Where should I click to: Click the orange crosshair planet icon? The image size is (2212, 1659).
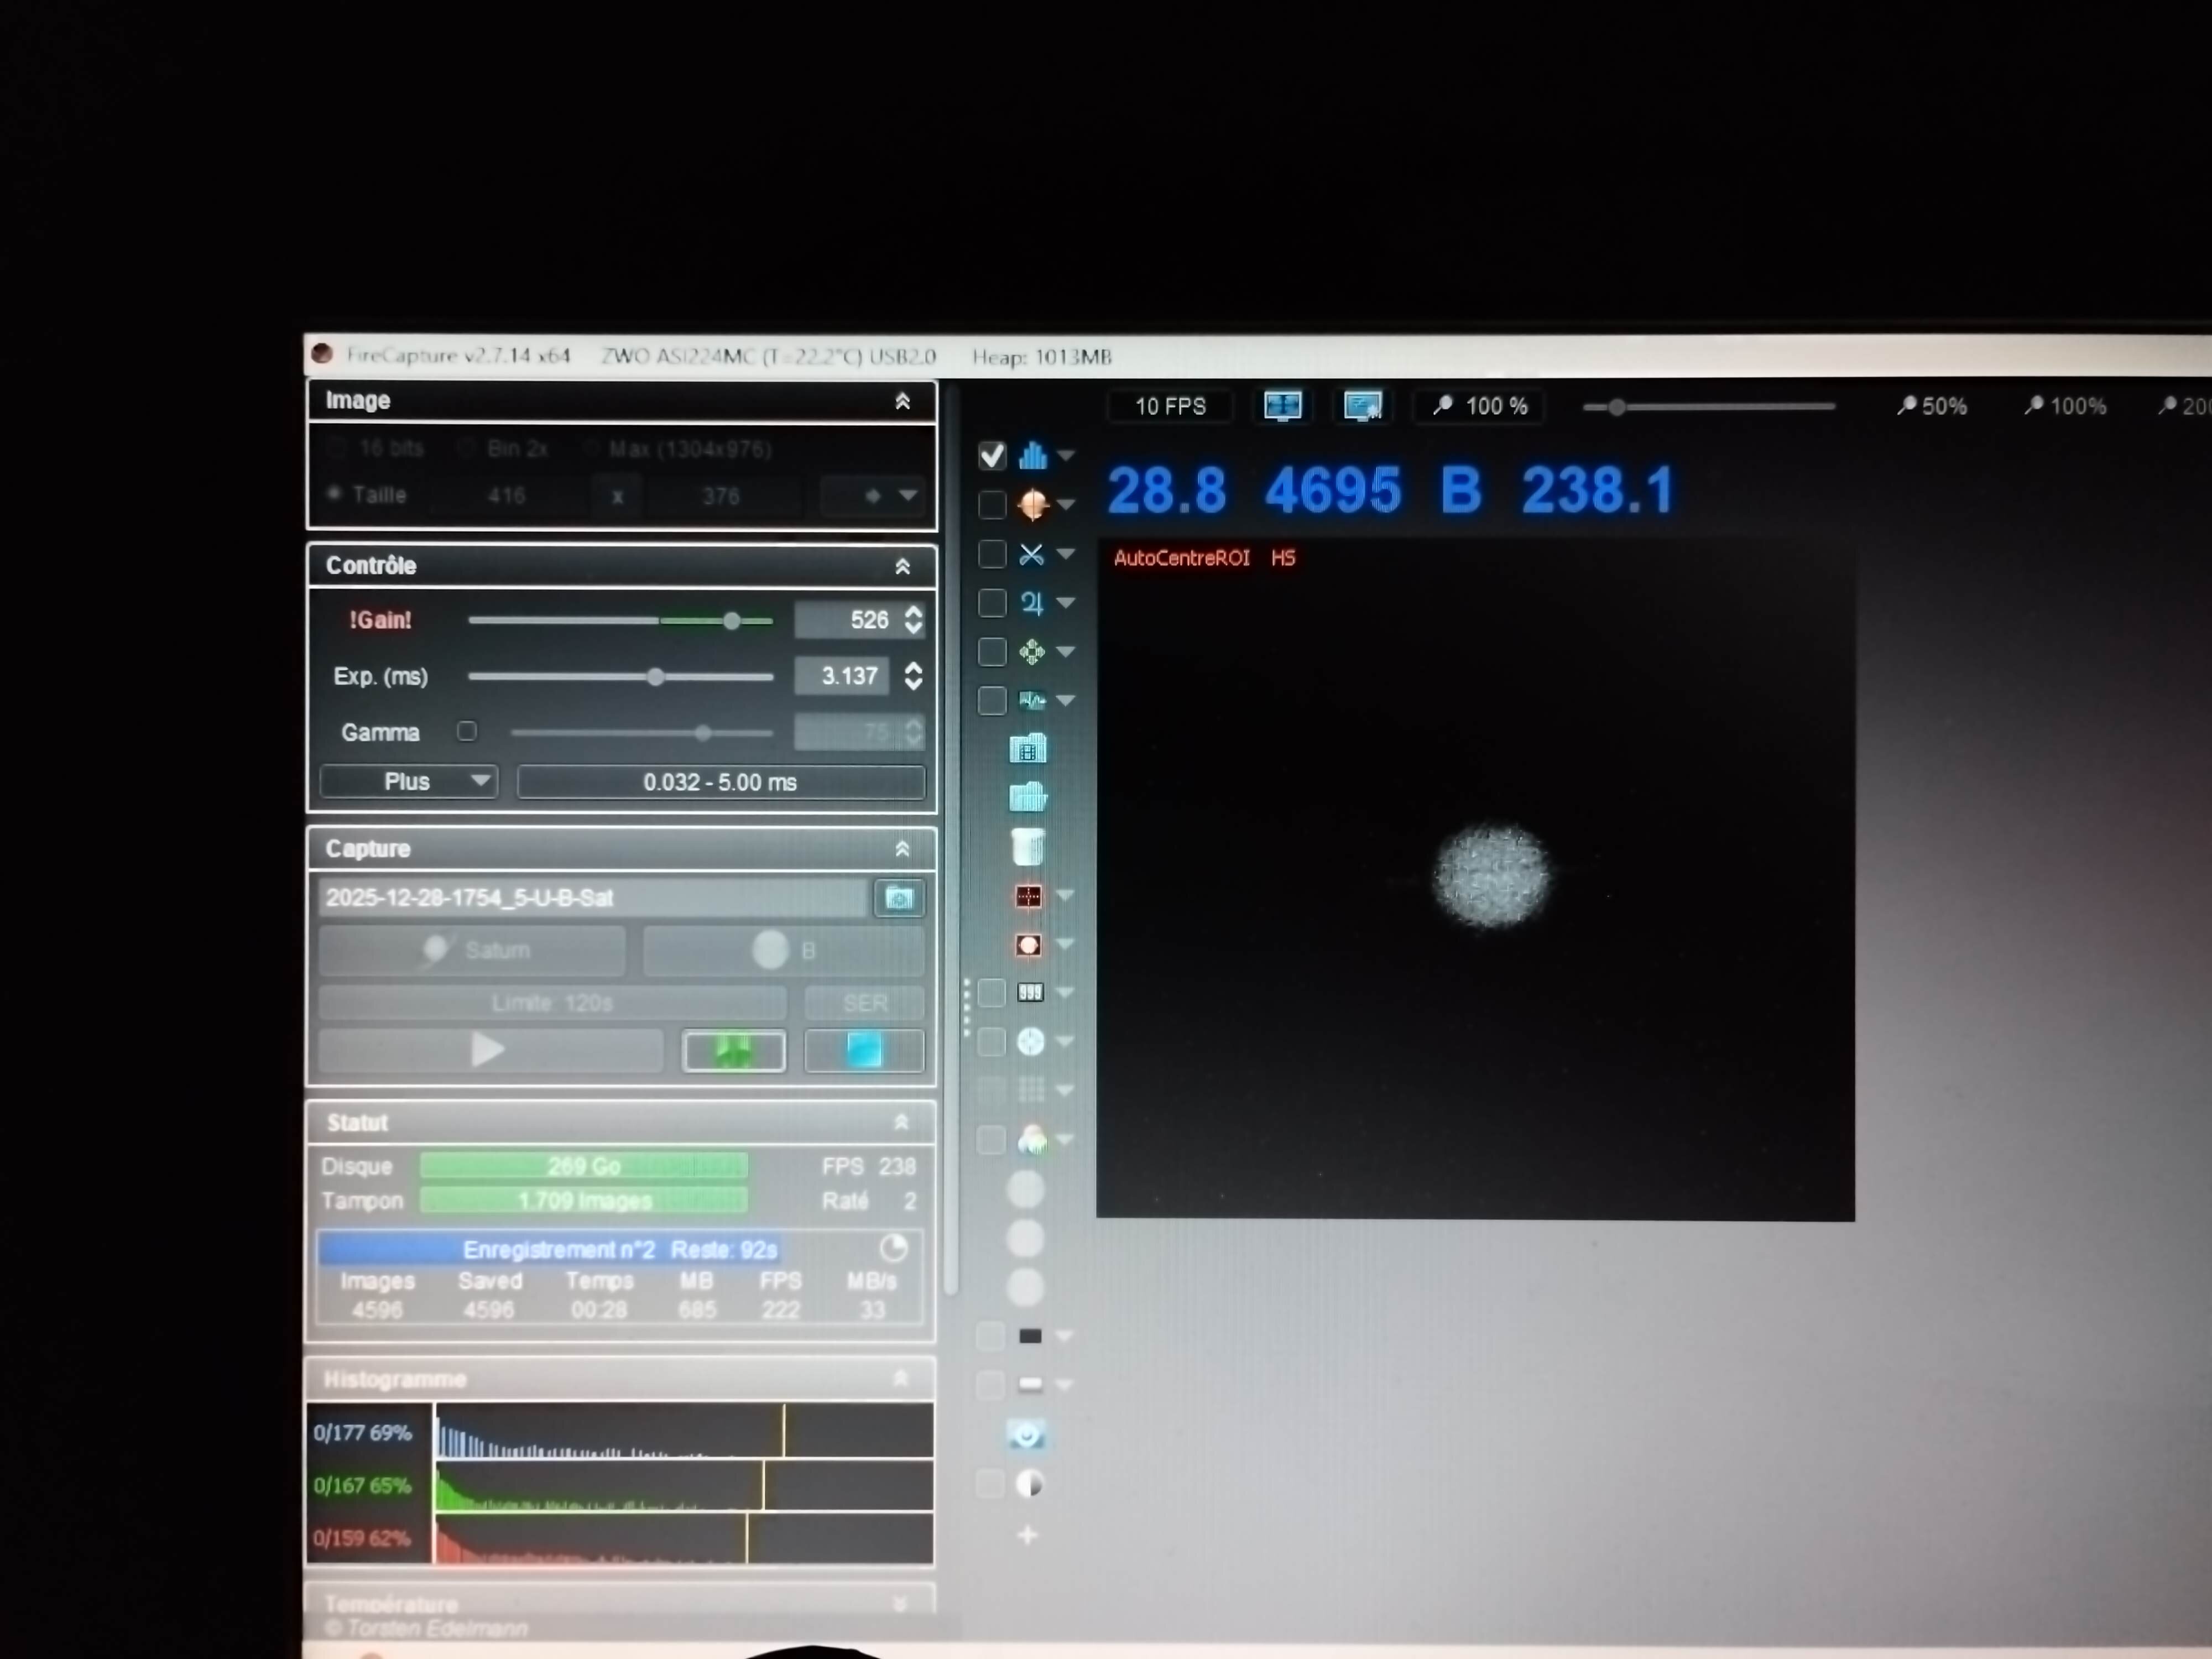point(1032,505)
